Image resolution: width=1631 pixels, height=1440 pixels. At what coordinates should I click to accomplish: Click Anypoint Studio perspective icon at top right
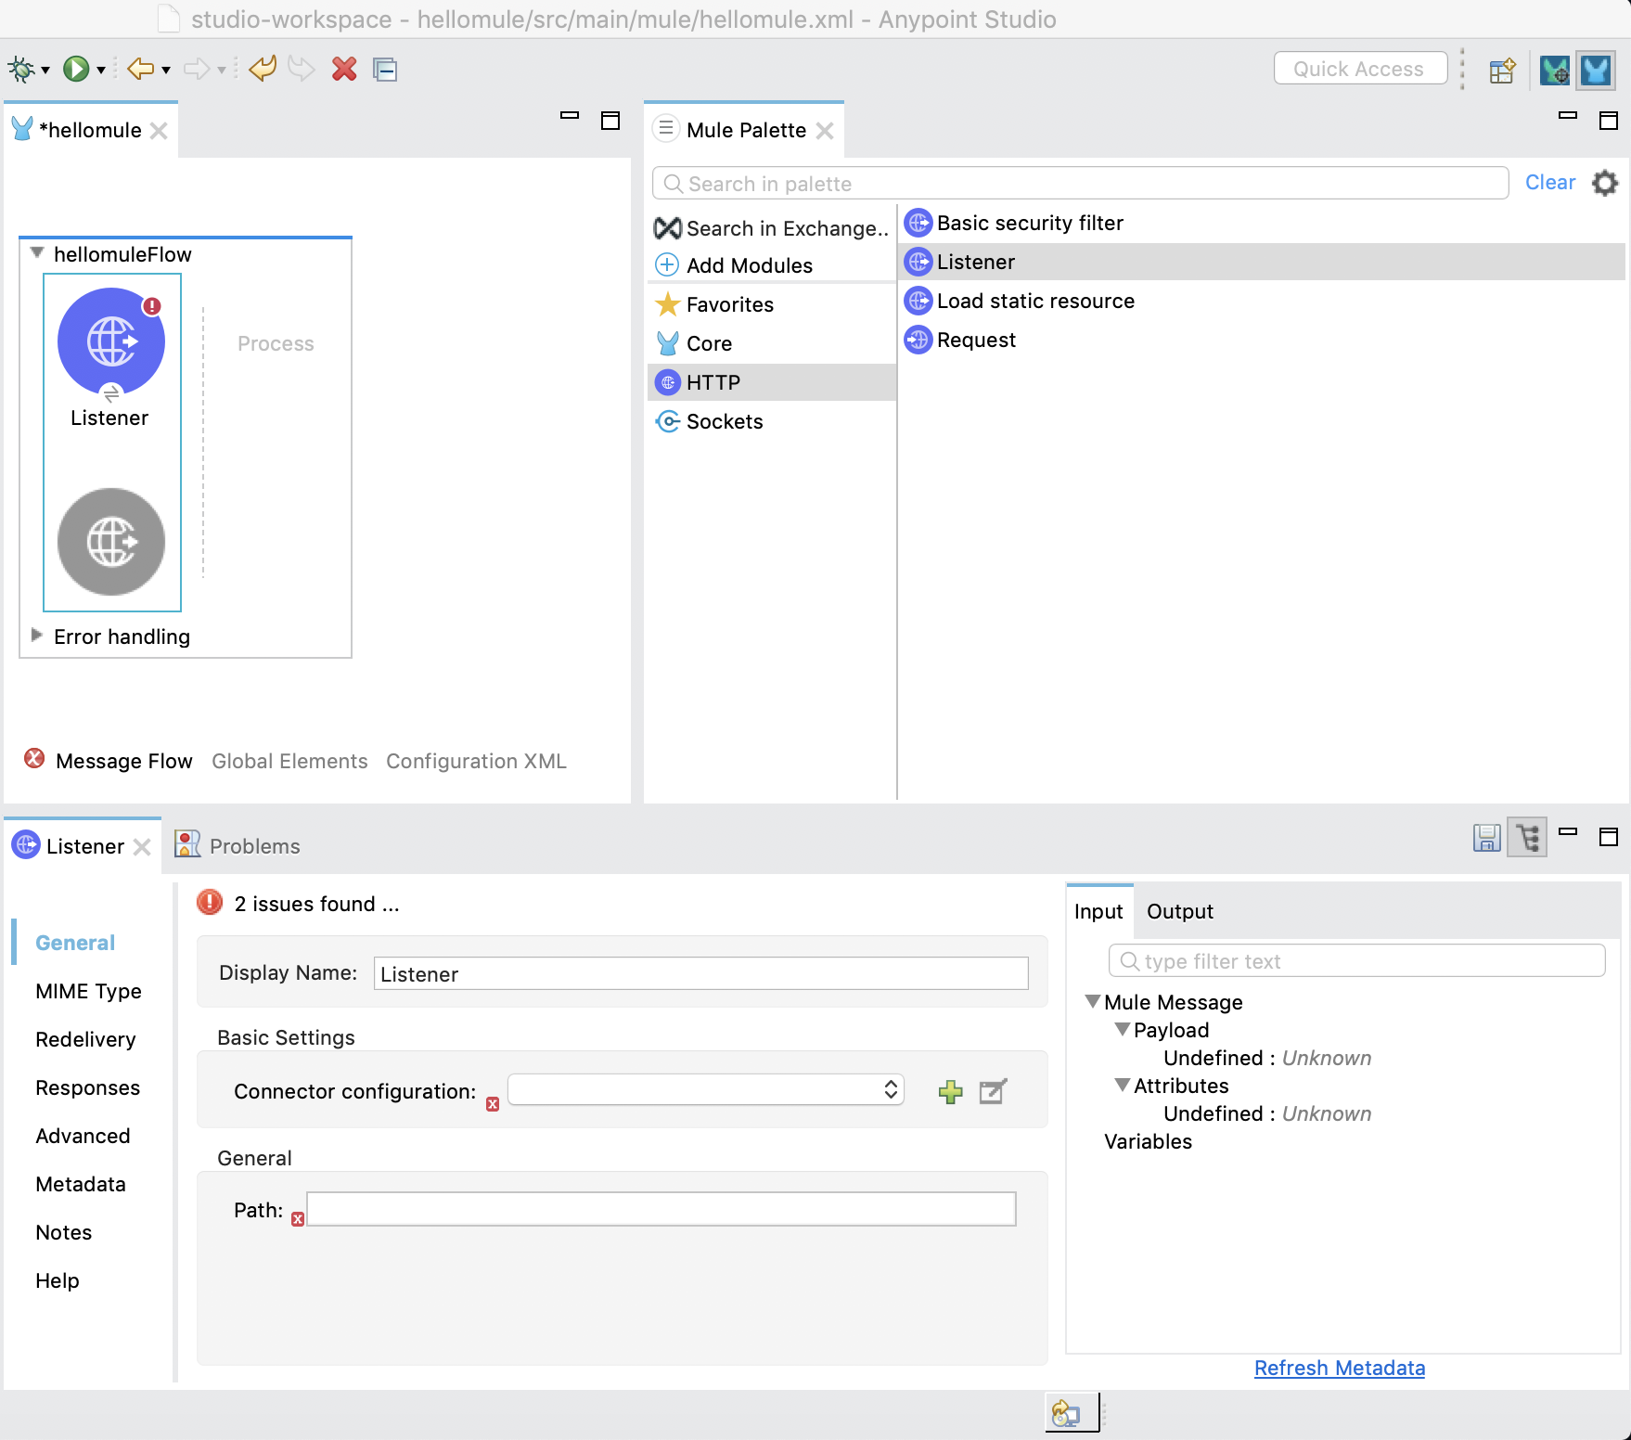(x=1596, y=70)
